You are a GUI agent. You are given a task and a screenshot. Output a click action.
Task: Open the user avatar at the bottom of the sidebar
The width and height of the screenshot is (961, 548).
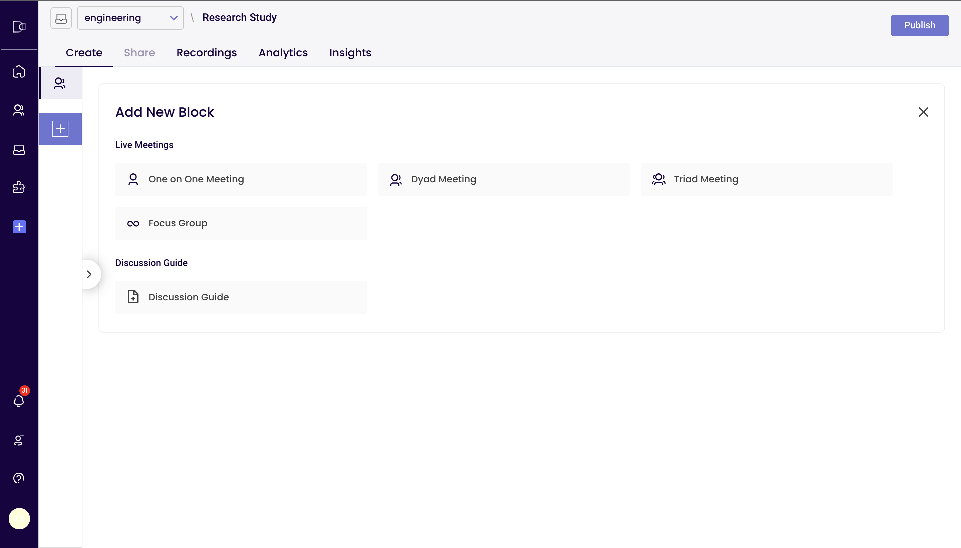(19, 519)
